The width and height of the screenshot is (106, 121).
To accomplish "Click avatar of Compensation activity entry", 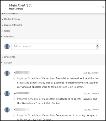I will [7, 110].
